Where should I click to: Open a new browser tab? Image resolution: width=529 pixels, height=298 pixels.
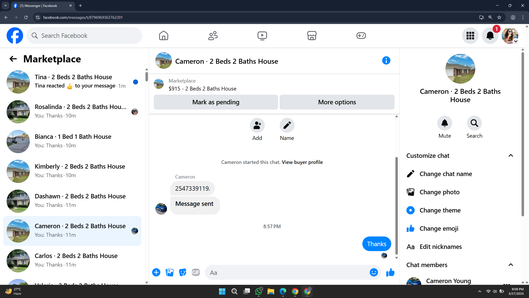tap(80, 6)
